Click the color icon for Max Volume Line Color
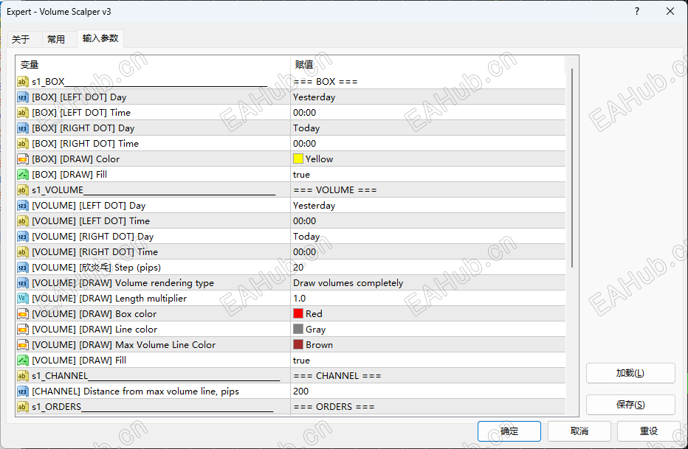This screenshot has width=688, height=449. click(x=23, y=345)
